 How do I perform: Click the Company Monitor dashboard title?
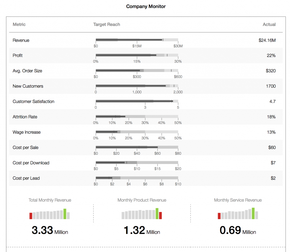pos(146,6)
